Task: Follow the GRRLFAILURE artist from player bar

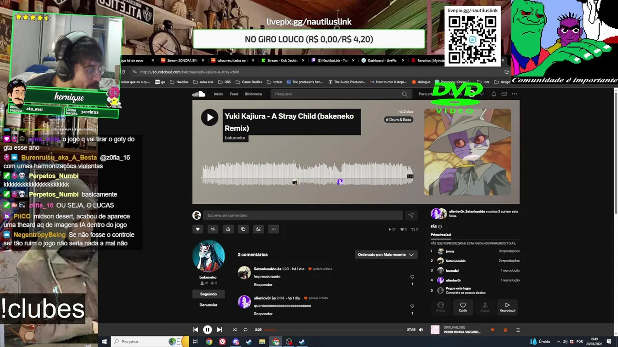Action: (x=505, y=330)
